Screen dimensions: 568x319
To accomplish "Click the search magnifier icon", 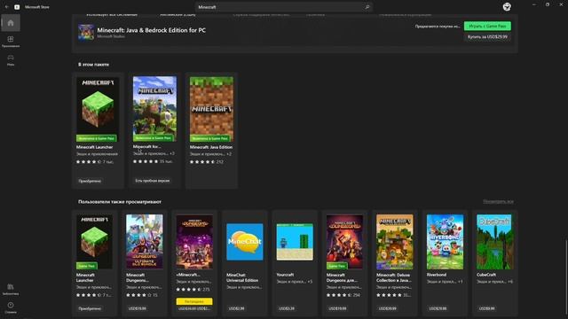I will 367,7.
